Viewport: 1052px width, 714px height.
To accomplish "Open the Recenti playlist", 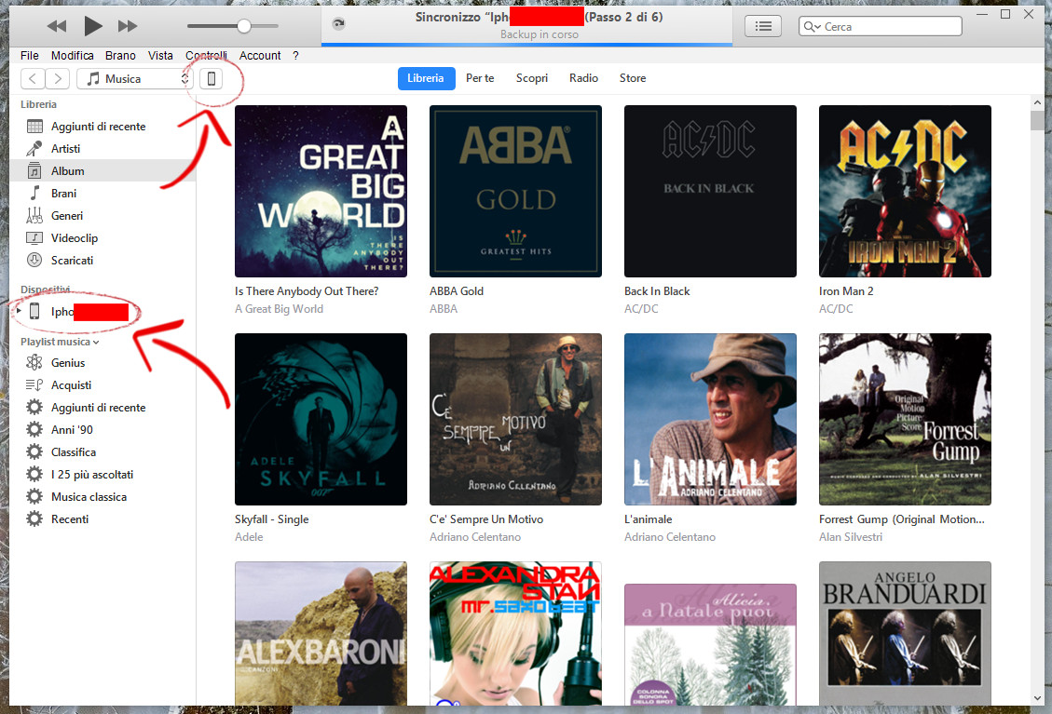I will coord(102,519).
